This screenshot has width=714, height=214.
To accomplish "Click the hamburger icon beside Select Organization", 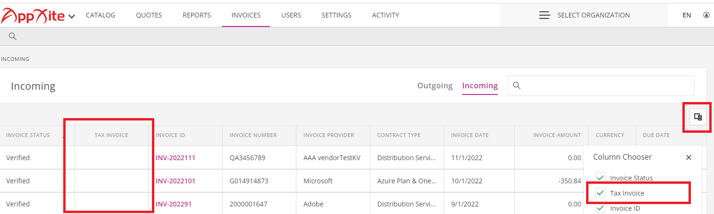I will 545,15.
